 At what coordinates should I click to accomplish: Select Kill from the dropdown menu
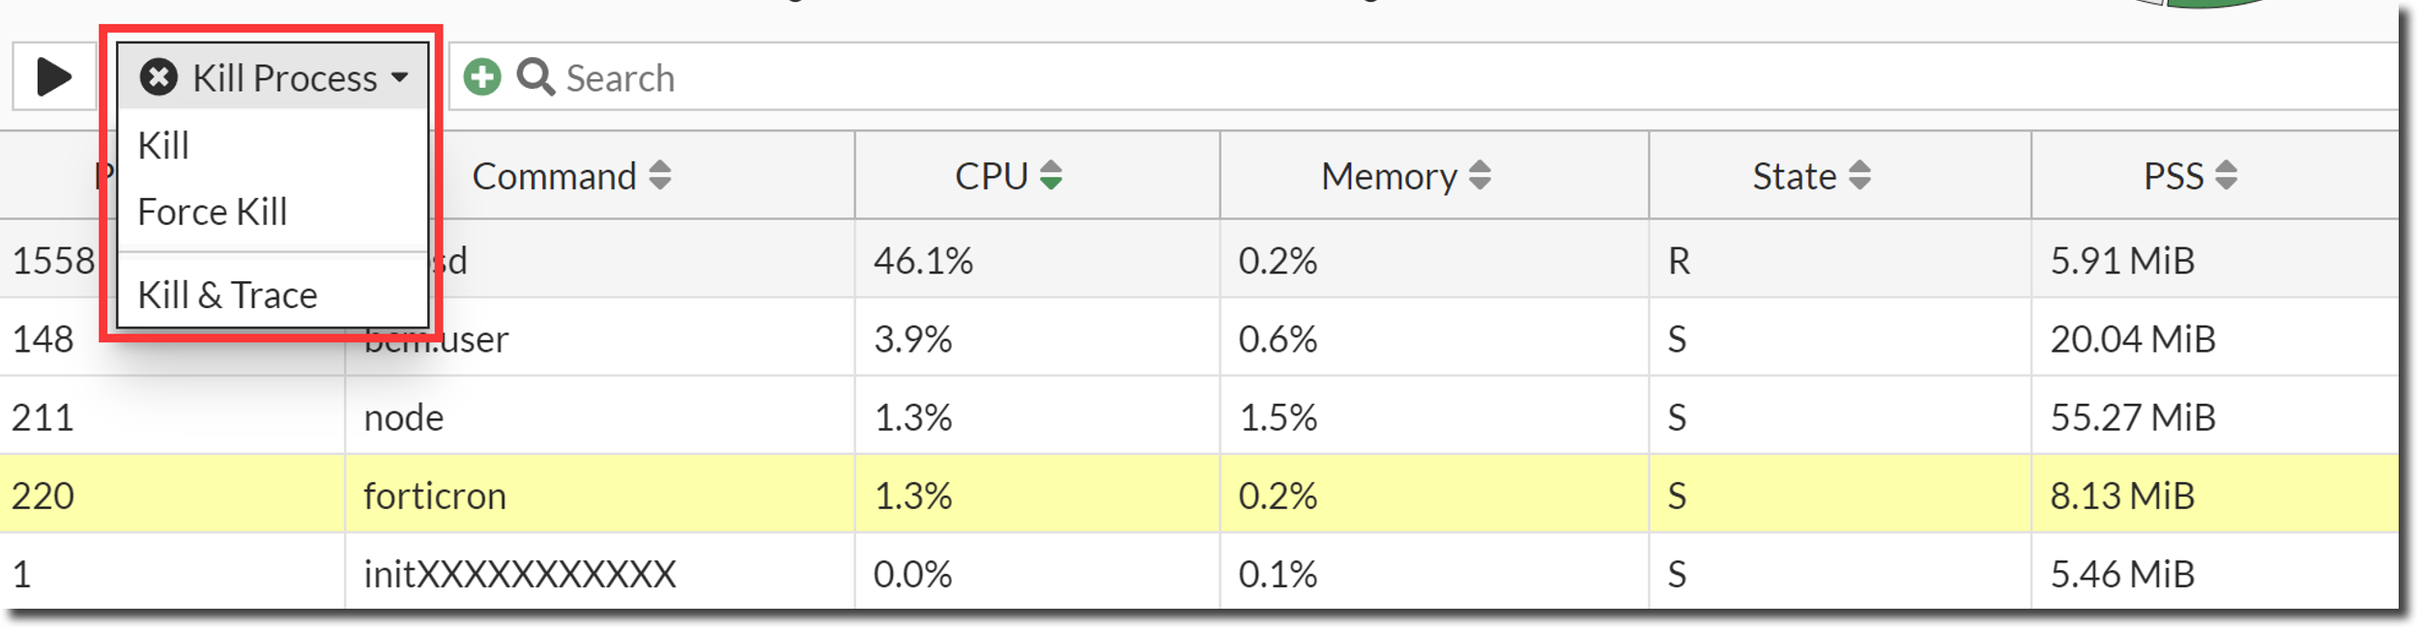[x=164, y=146]
